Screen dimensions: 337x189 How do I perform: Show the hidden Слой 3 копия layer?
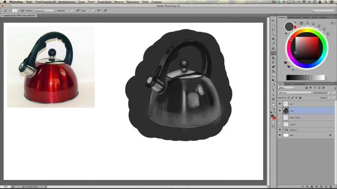[x=280, y=118]
